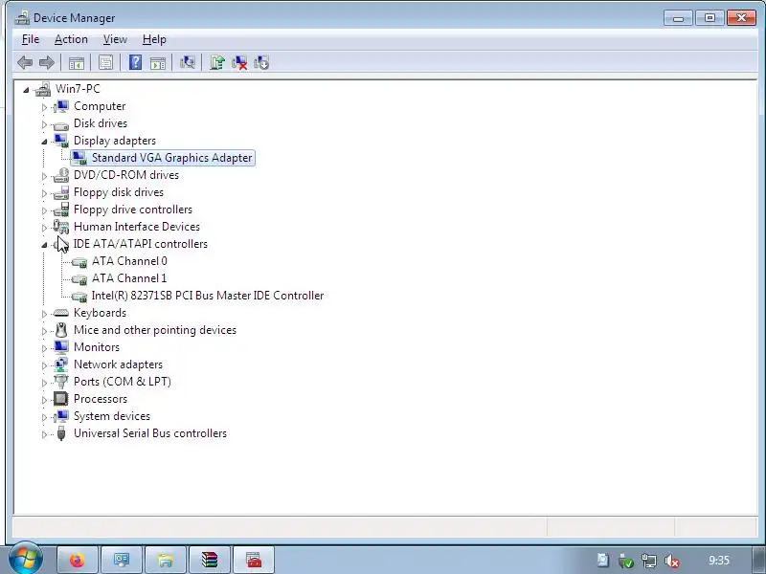Click the Display adapters label
The height and width of the screenshot is (574, 766).
(x=115, y=141)
